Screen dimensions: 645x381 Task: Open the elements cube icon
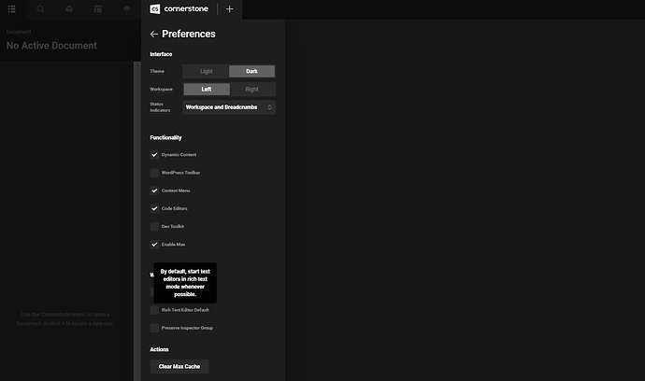[x=69, y=9]
